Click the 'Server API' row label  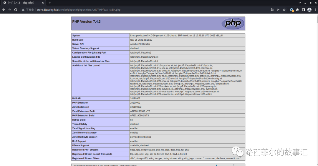[x=78, y=44]
